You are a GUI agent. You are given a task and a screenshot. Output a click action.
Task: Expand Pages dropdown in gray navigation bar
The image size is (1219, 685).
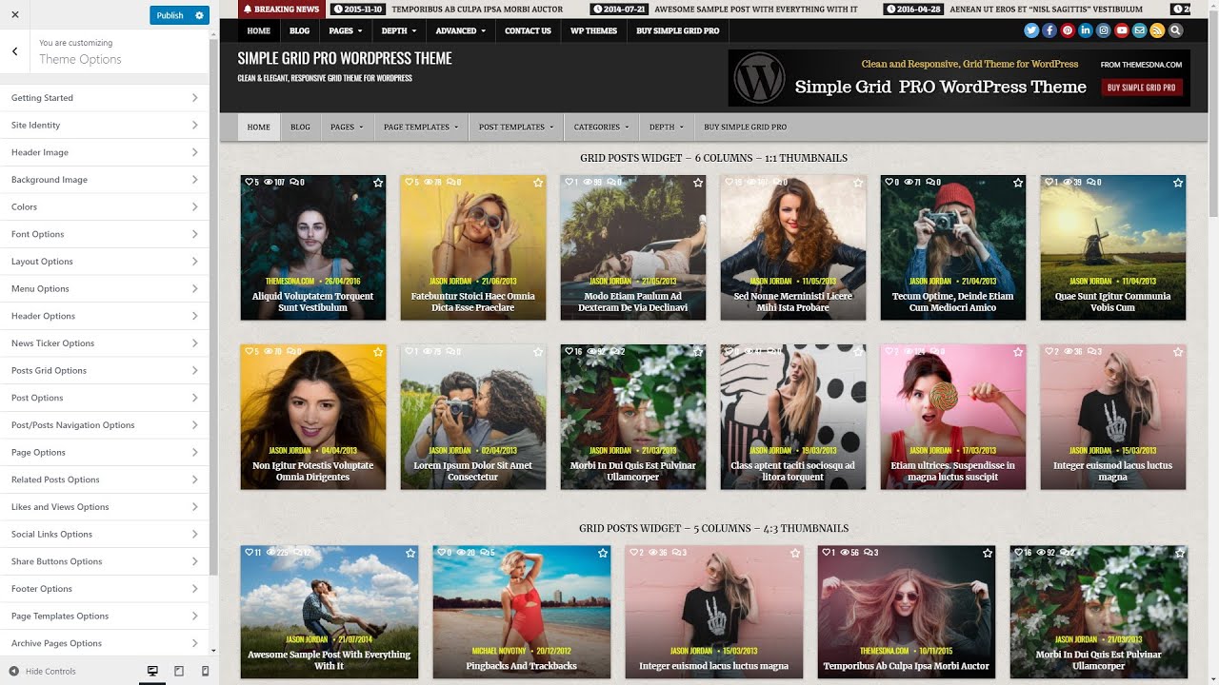point(347,127)
